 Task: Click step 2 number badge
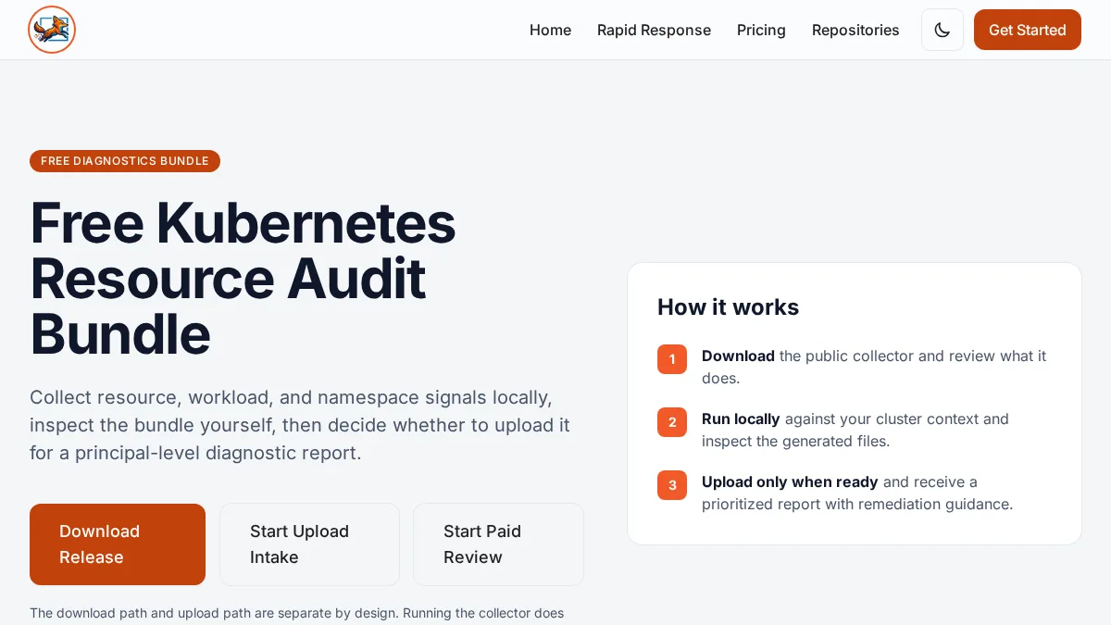pos(672,422)
